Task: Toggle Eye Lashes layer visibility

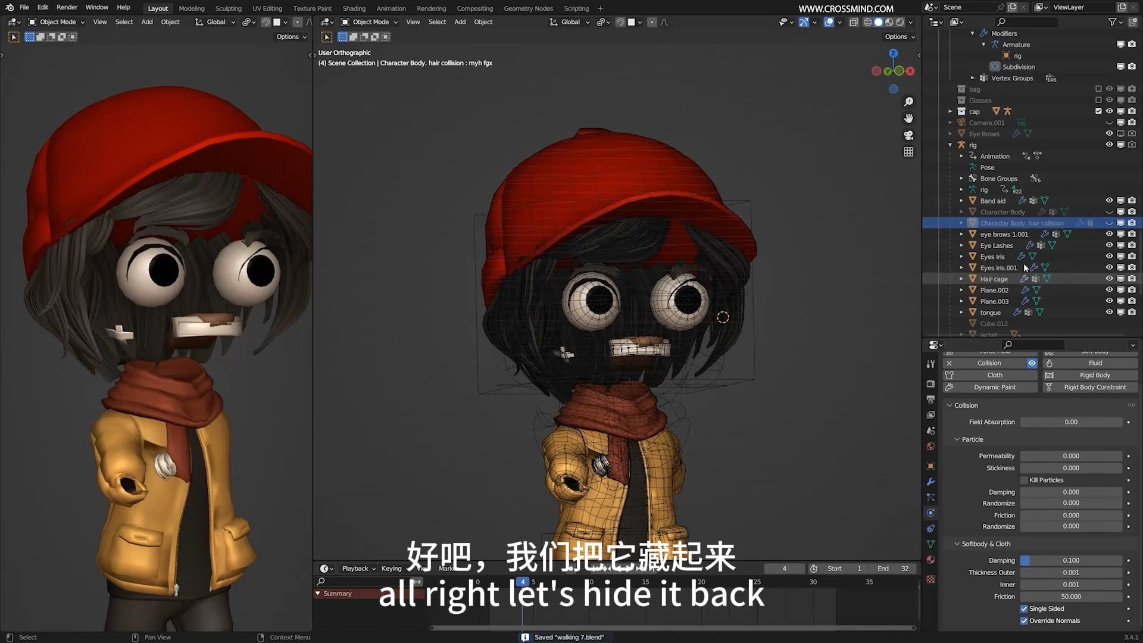Action: 1108,245
